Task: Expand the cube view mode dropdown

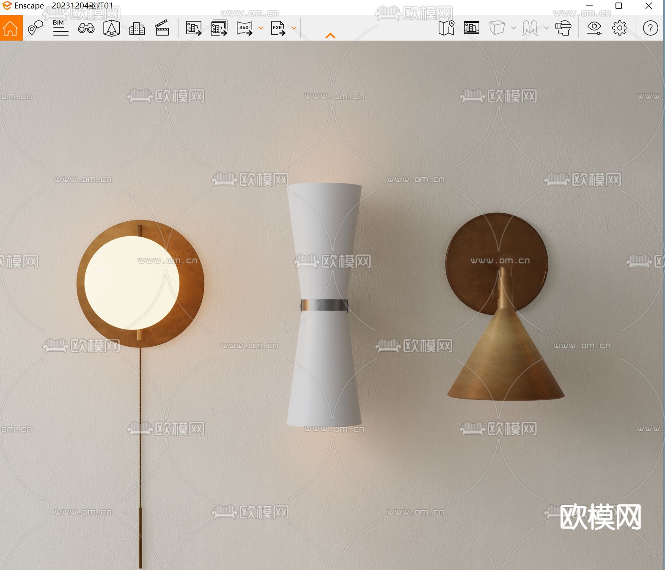Action: (514, 28)
